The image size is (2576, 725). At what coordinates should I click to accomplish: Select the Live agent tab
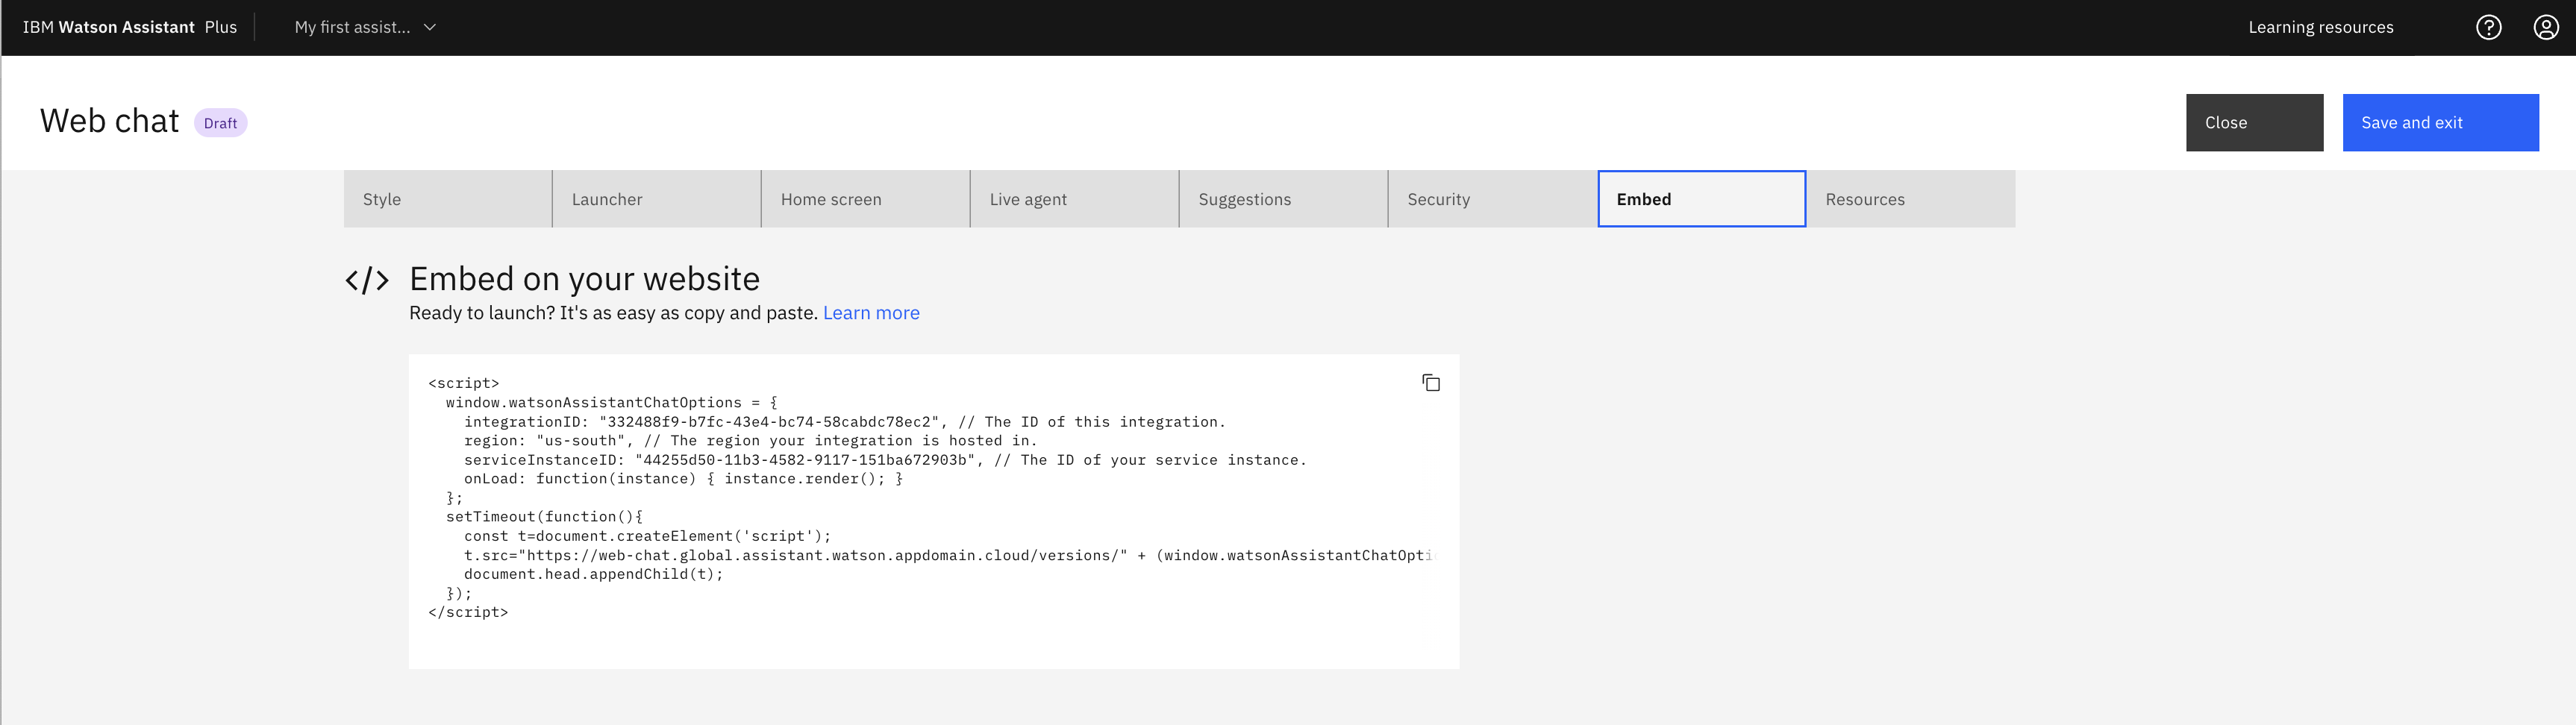coord(1074,199)
